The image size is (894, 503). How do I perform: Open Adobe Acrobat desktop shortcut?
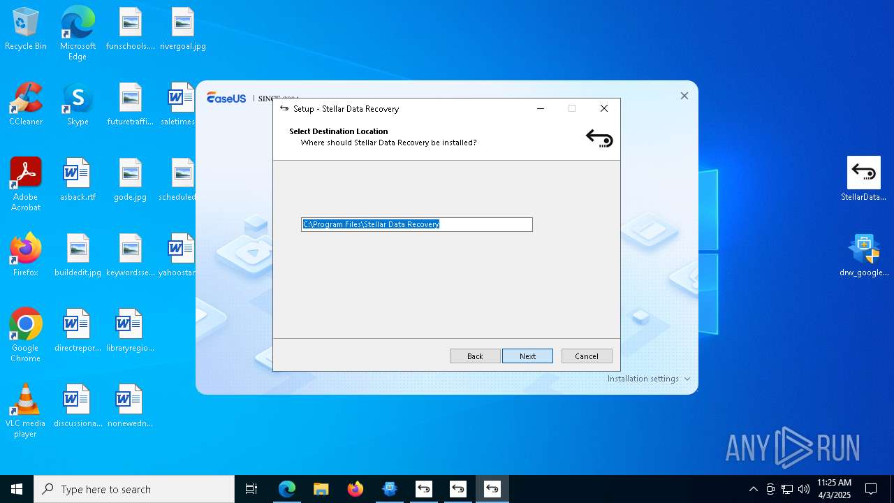[x=26, y=184]
